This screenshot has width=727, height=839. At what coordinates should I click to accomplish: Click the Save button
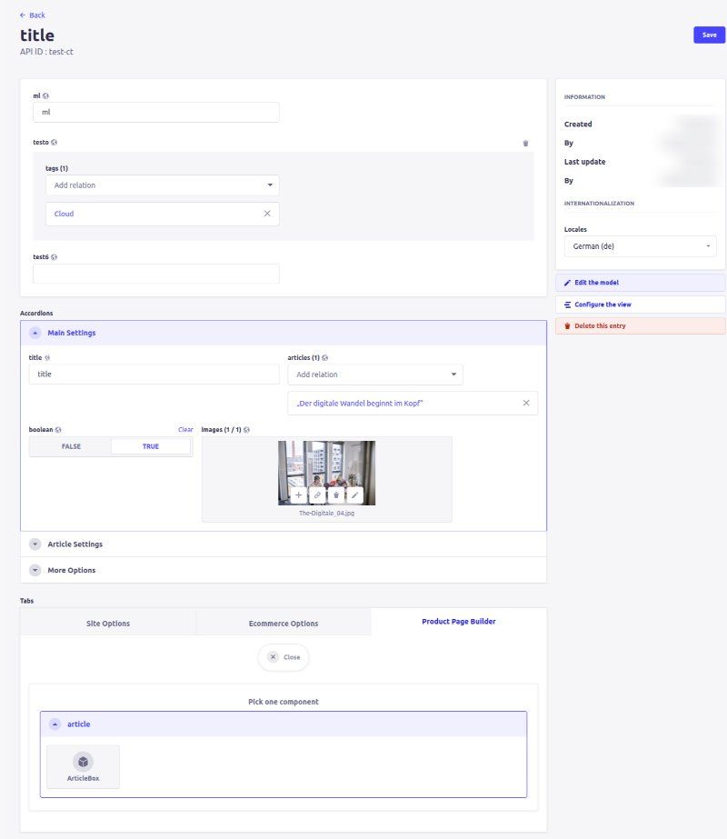[x=710, y=35]
